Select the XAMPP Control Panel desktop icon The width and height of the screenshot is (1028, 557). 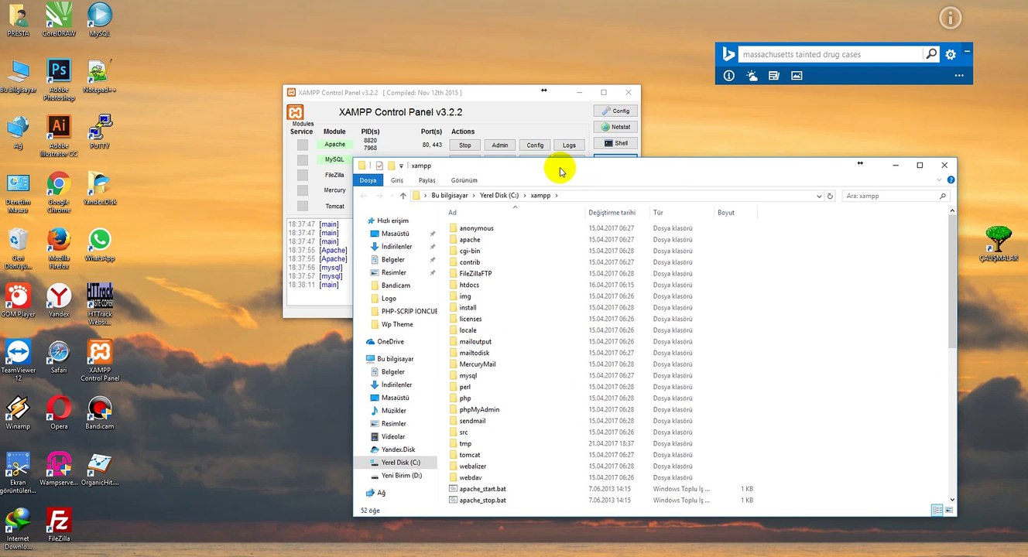(100, 361)
